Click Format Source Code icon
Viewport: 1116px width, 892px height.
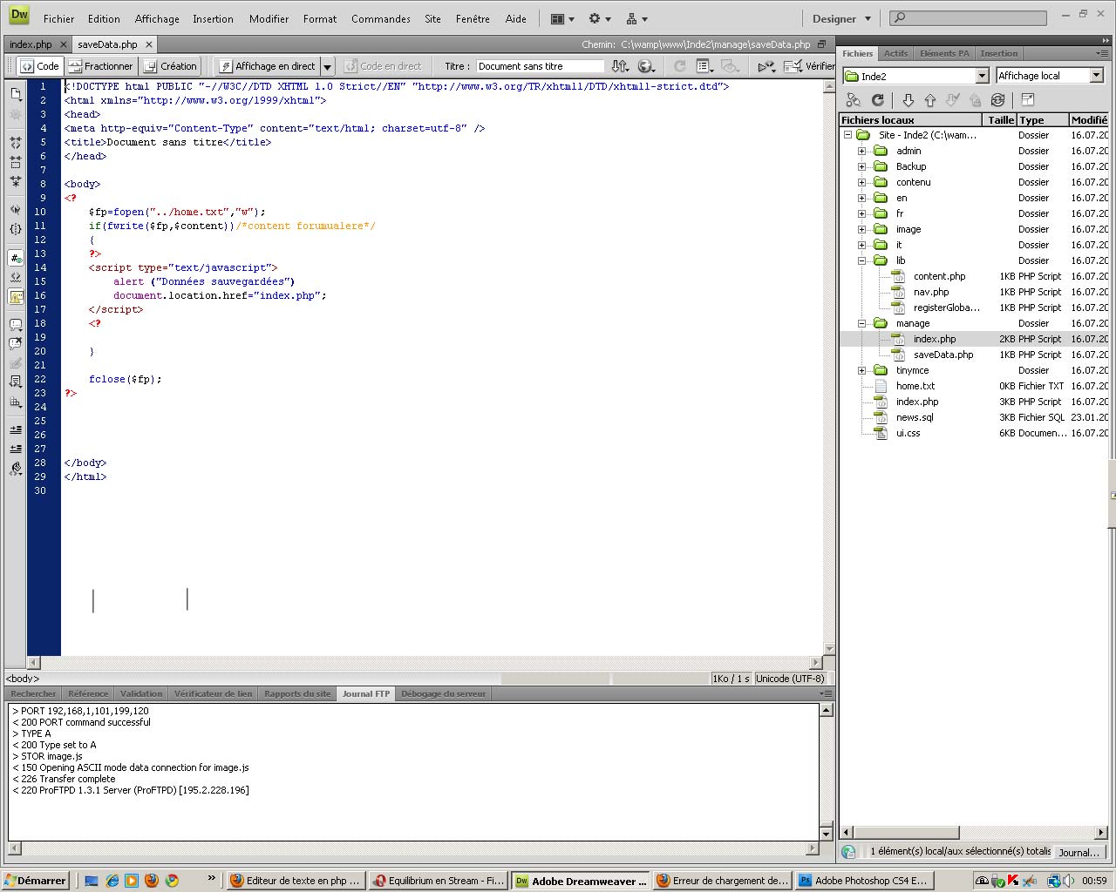coord(16,470)
